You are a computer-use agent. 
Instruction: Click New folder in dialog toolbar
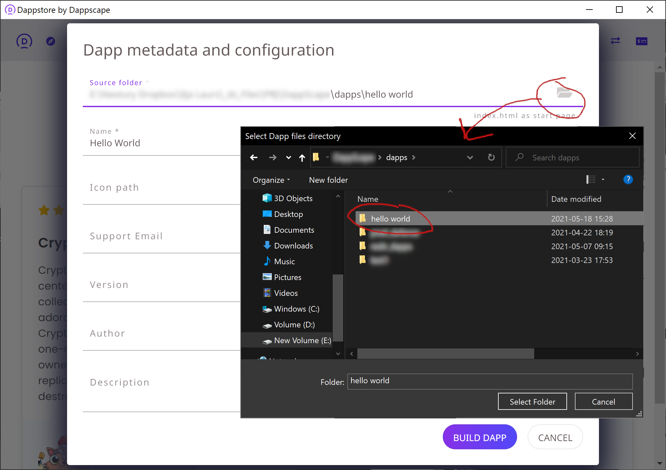(x=328, y=180)
